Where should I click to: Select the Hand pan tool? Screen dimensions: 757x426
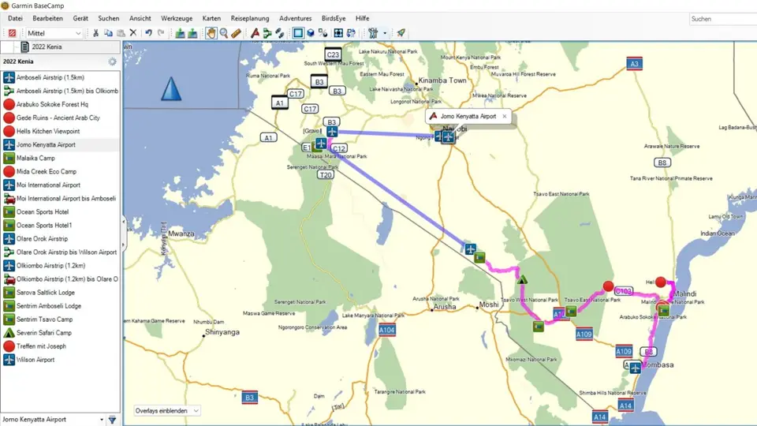[x=211, y=33]
